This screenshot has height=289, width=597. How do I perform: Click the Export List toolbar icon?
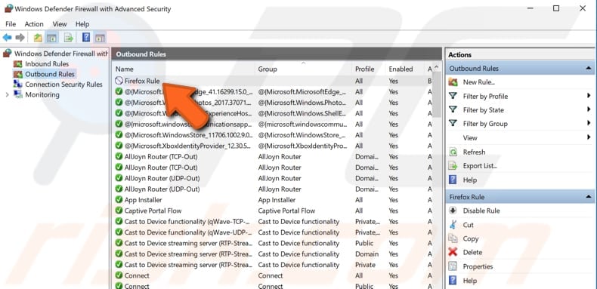(69, 38)
